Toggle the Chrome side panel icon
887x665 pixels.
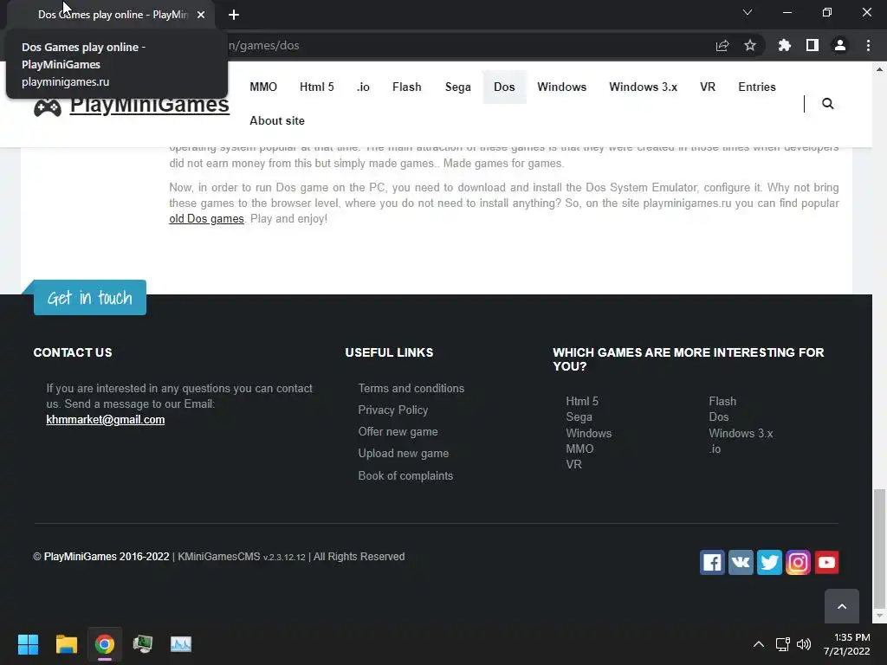(x=813, y=45)
